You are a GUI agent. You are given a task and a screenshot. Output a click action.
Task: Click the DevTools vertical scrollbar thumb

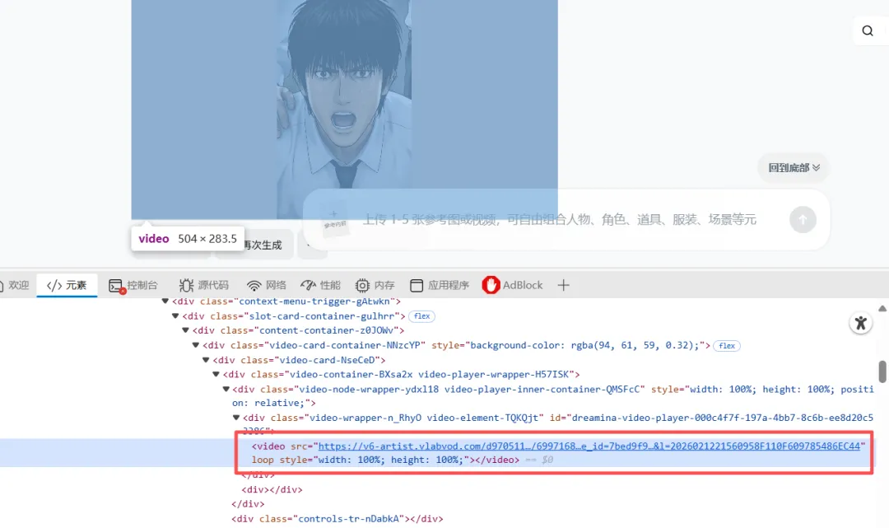pyautogui.click(x=882, y=371)
